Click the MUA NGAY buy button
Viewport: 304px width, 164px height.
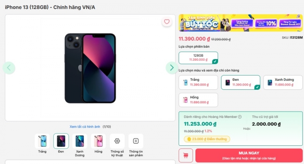click(x=249, y=155)
